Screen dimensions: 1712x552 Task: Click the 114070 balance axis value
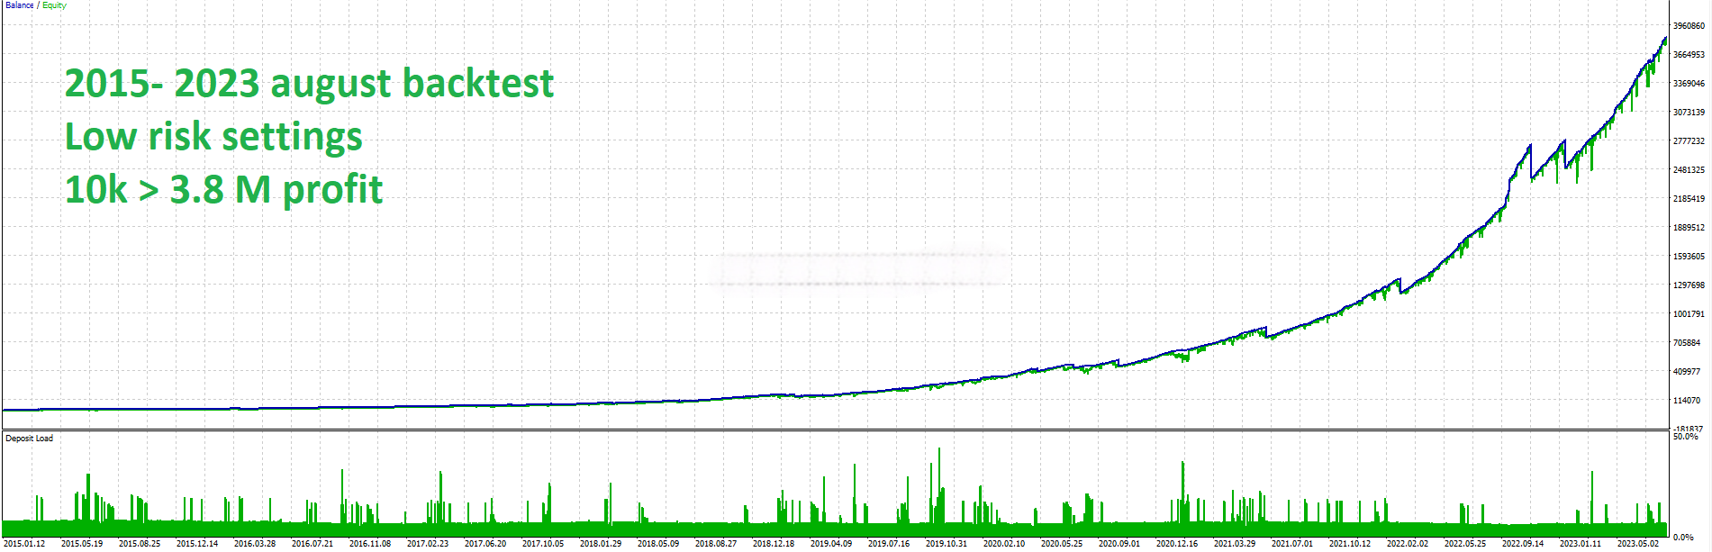(x=1687, y=401)
